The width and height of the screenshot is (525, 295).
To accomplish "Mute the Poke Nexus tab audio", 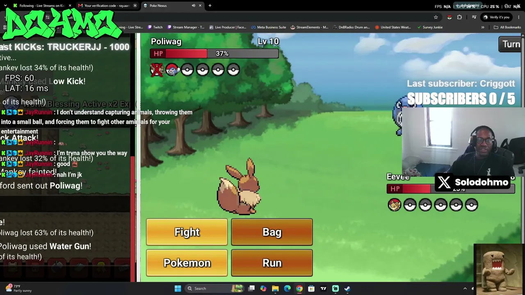I will click(x=193, y=6).
